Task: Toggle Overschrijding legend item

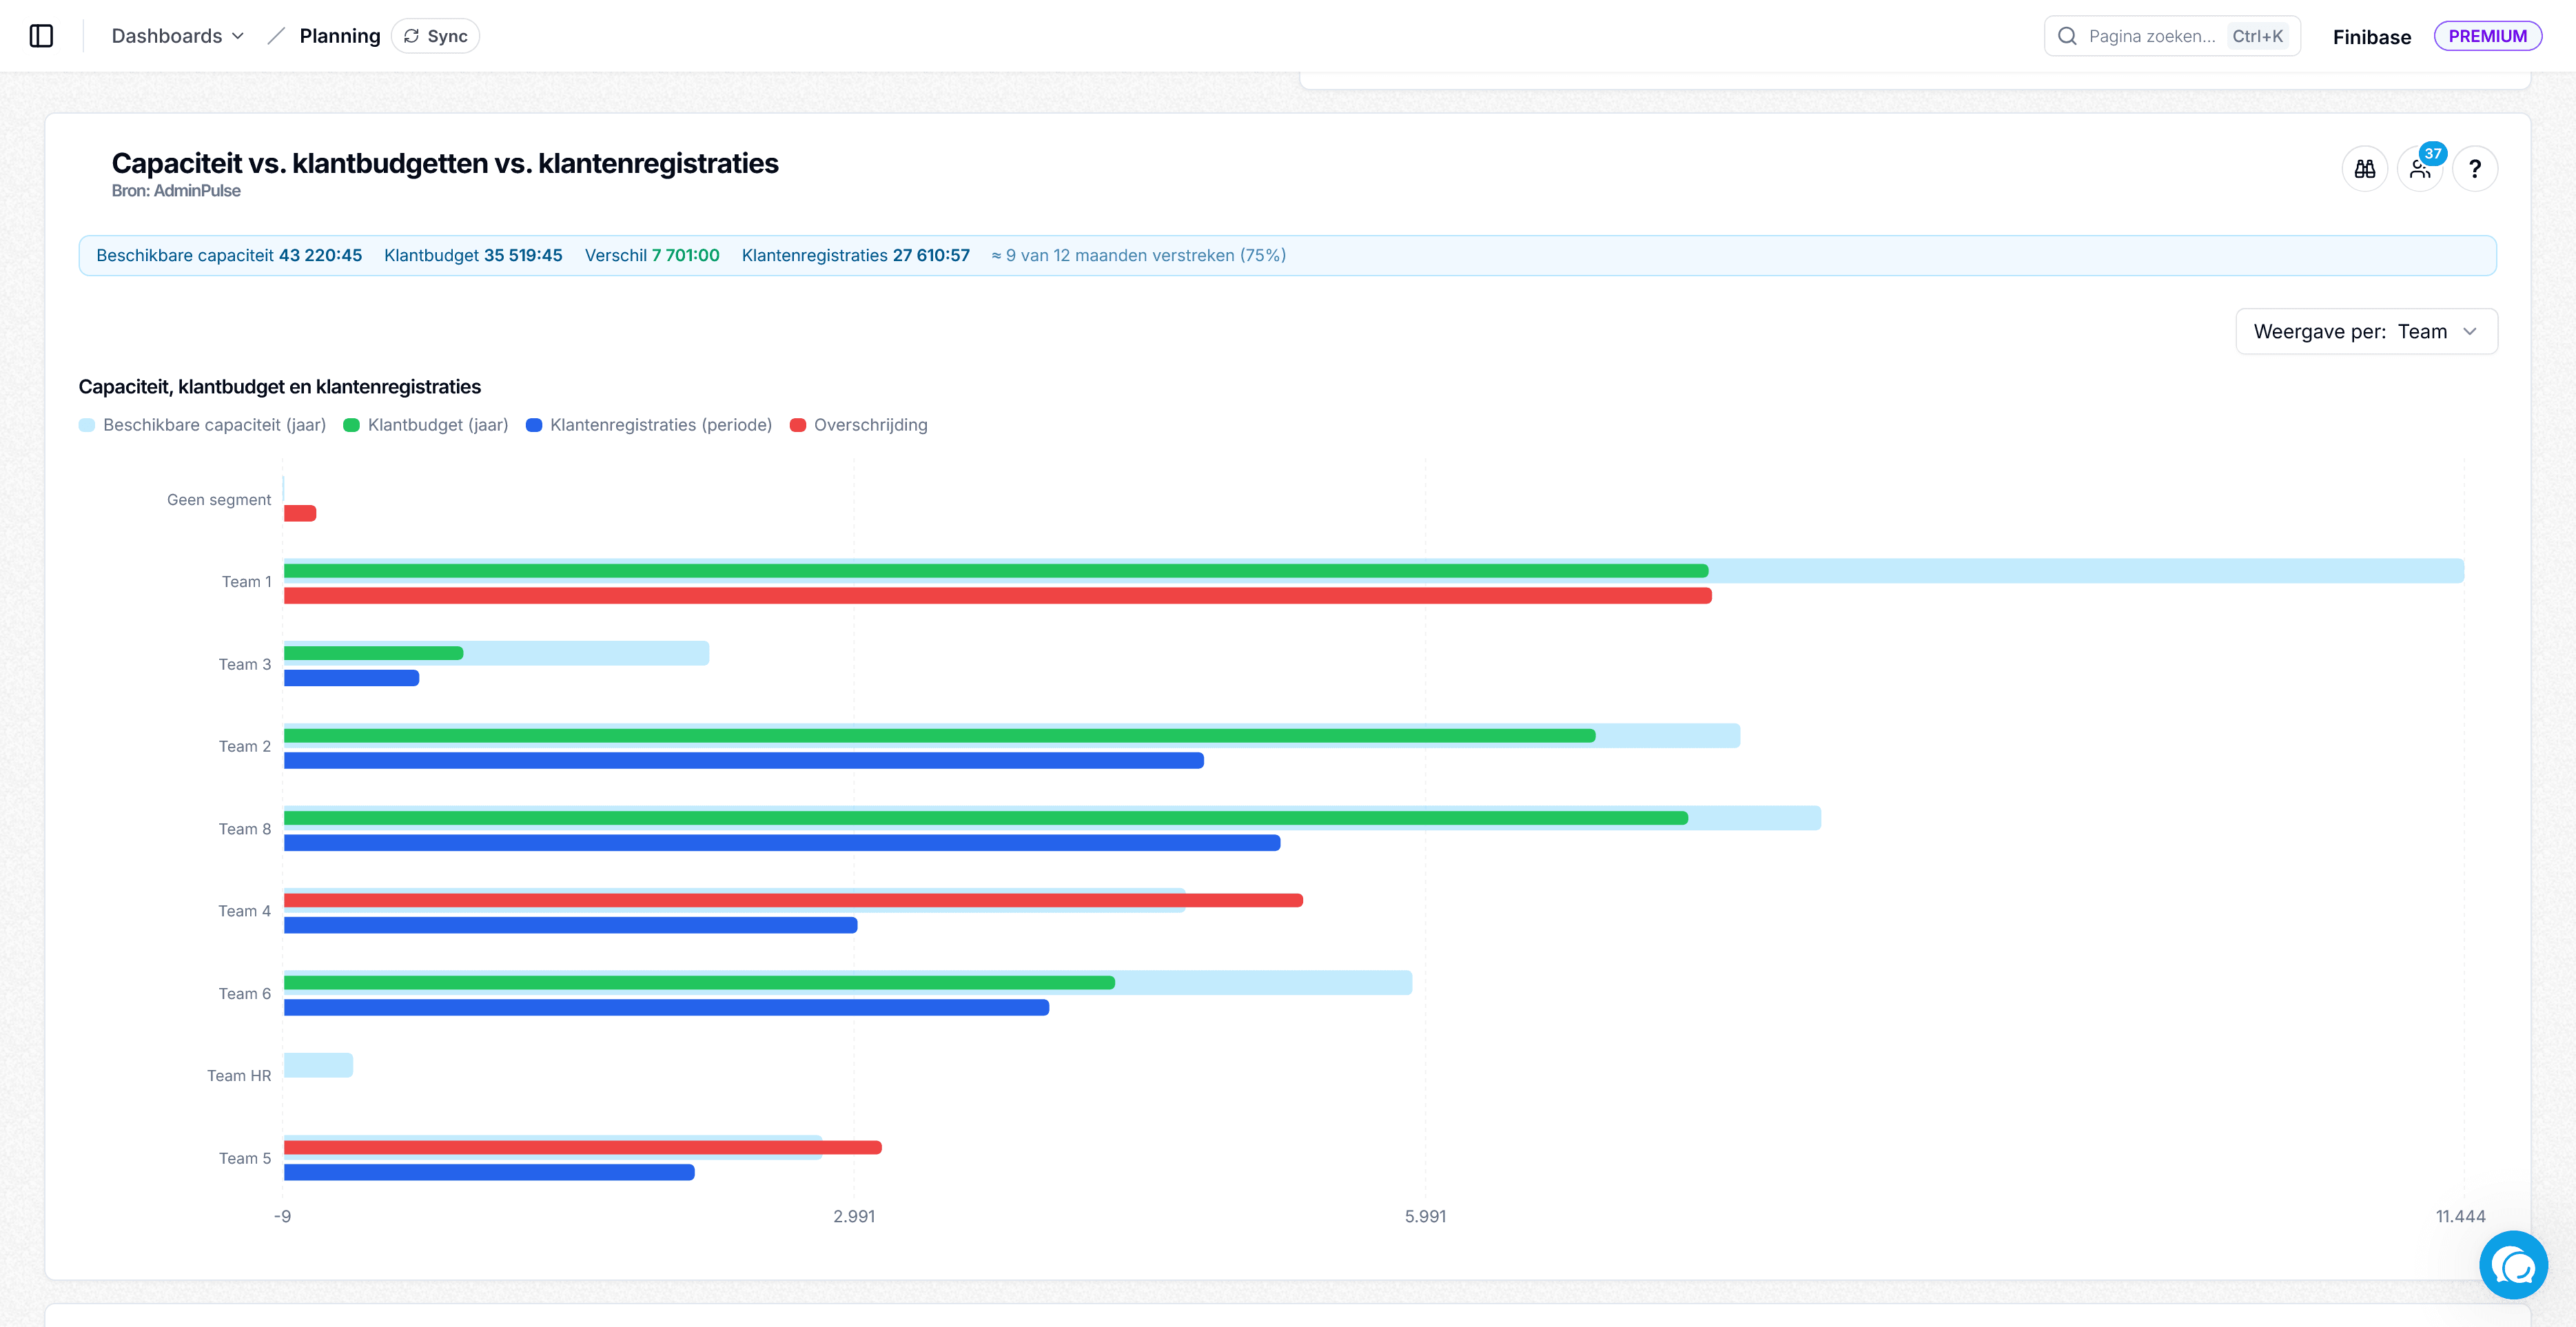Action: pos(859,425)
